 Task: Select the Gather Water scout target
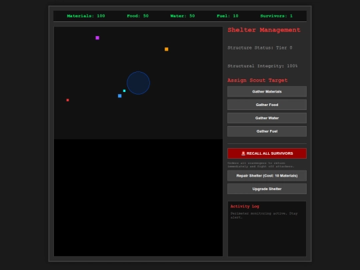(267, 118)
